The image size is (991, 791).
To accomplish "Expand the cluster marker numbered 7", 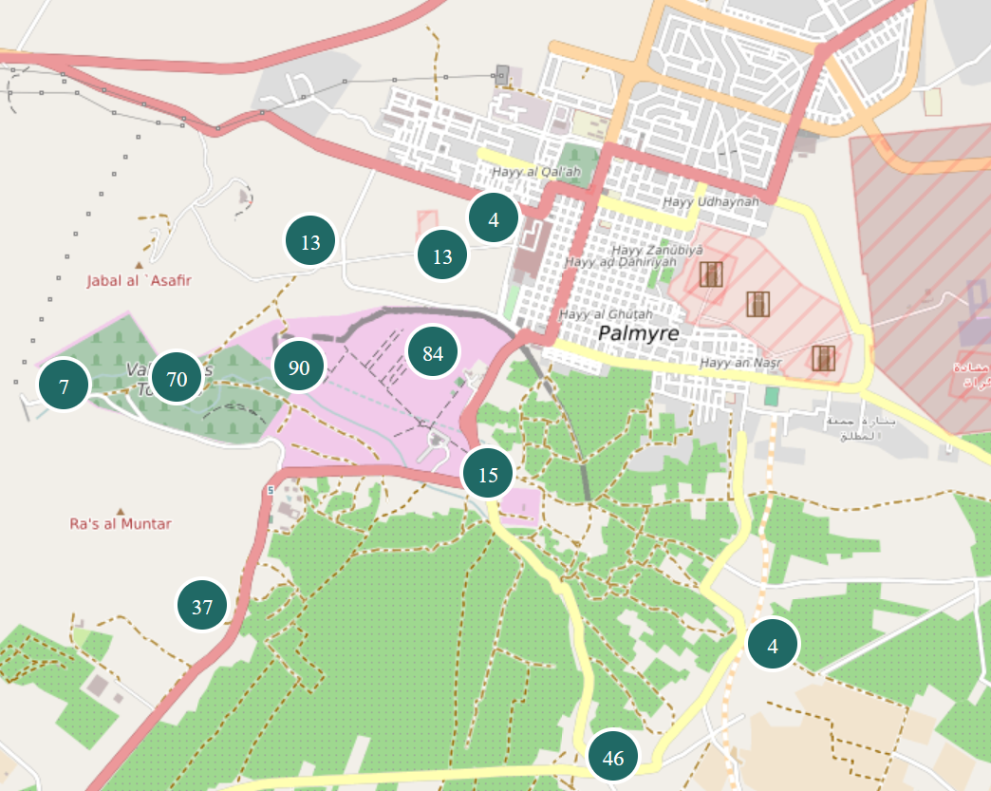I will [64, 386].
